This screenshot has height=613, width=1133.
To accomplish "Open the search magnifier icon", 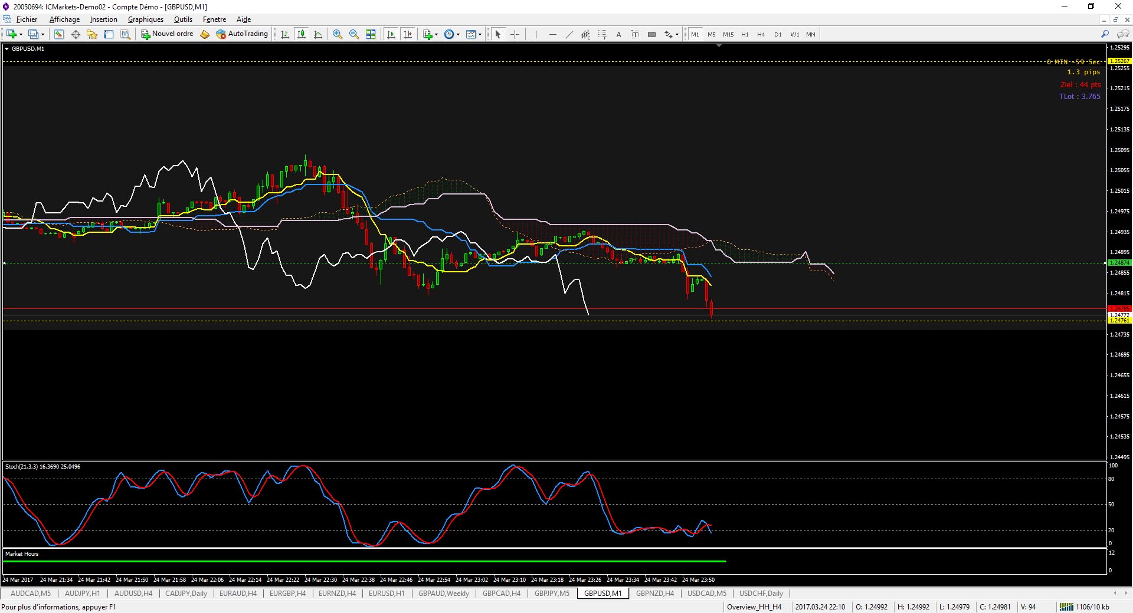I will 1105,34.
